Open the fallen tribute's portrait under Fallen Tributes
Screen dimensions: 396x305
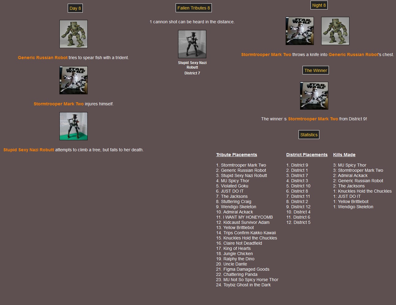tap(192, 44)
